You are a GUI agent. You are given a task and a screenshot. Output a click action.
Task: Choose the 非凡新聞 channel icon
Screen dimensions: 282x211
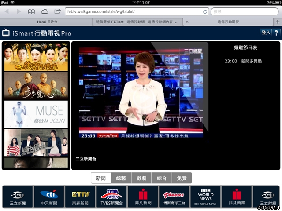(143, 197)
